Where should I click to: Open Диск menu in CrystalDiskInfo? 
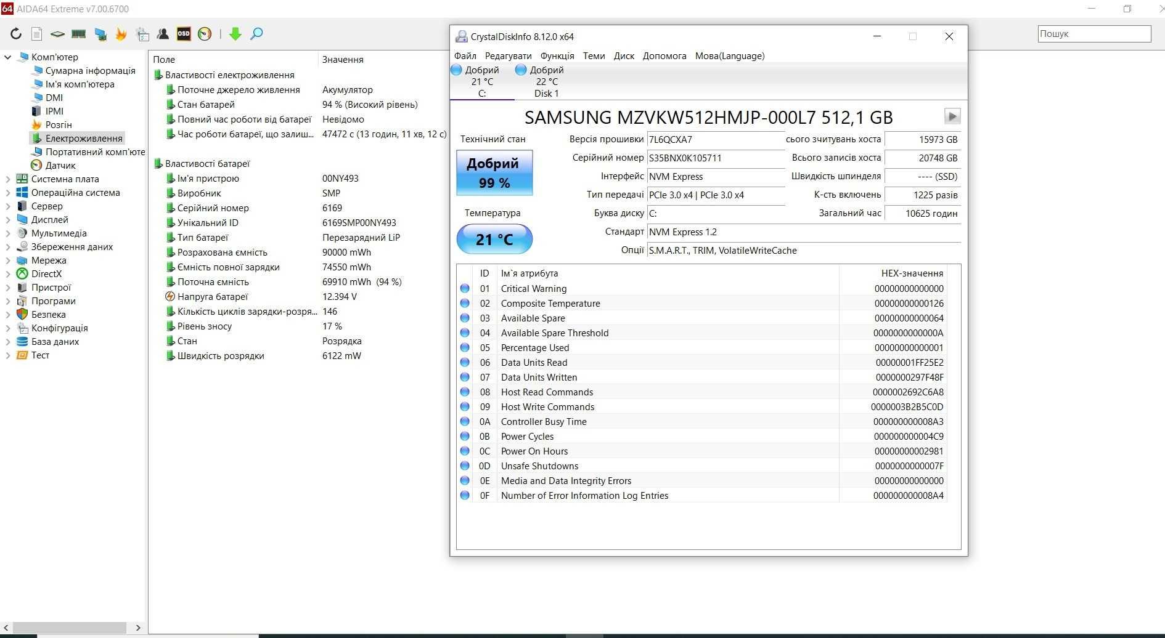[x=624, y=55]
